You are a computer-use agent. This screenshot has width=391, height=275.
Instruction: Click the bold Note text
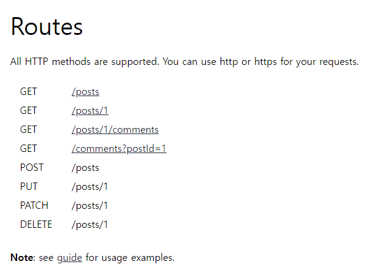[23, 258]
